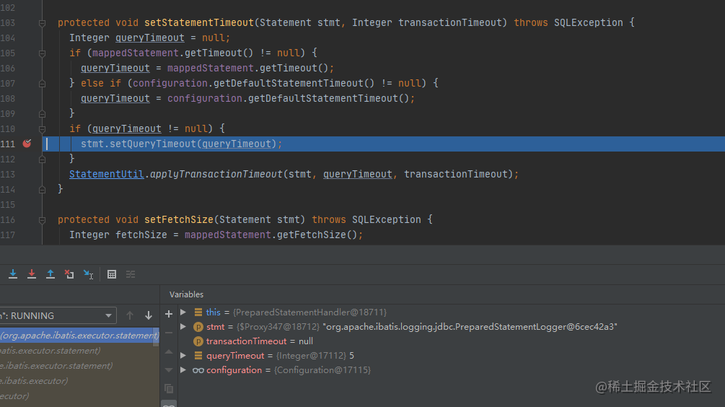The image size is (725, 407).
Task: Select the Variables panel tab
Action: tap(186, 294)
